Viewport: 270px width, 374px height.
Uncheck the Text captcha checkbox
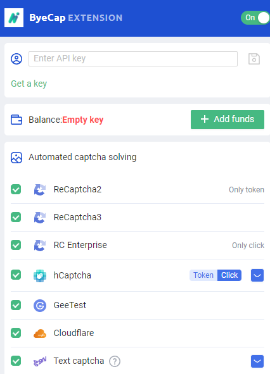pyautogui.click(x=16, y=361)
